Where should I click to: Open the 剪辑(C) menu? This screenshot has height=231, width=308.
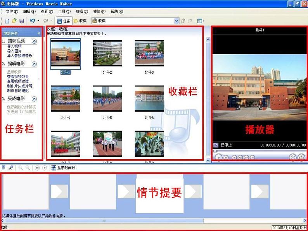[82, 12]
